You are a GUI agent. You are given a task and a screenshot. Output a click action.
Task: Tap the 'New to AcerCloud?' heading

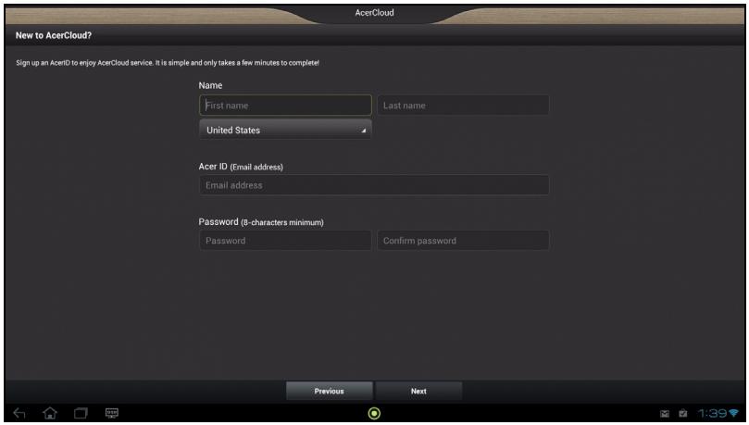pos(54,35)
